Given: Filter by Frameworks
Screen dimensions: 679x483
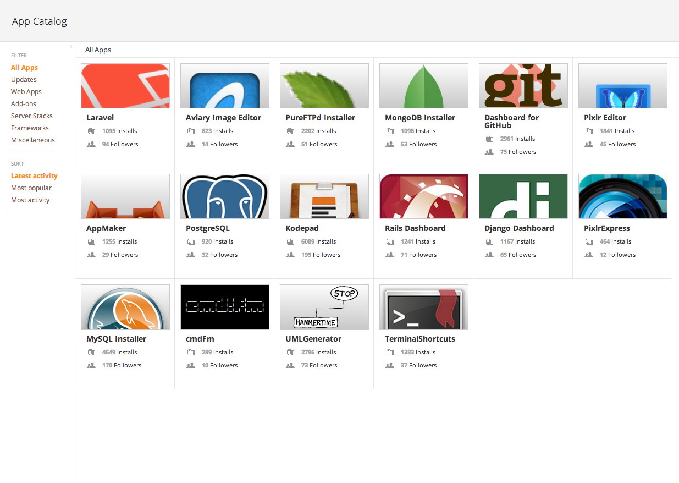Looking at the screenshot, I should [30, 128].
